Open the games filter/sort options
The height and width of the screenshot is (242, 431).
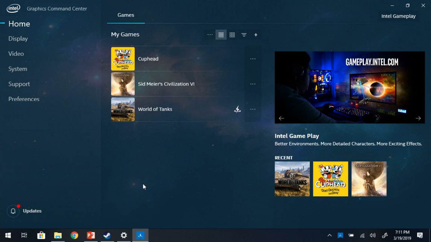pyautogui.click(x=244, y=35)
